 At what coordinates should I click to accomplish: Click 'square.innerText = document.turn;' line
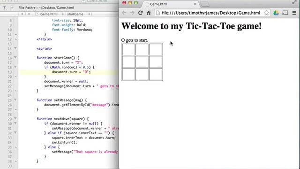(x=84, y=138)
